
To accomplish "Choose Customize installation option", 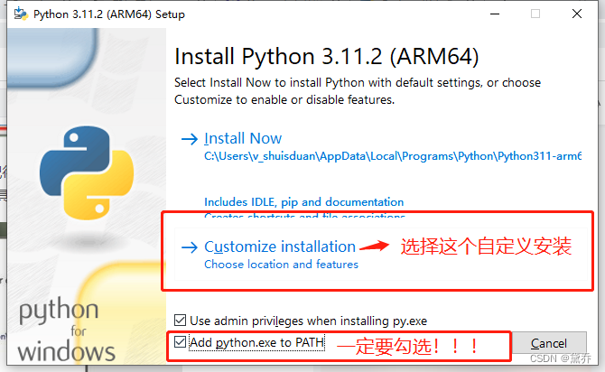I will pos(280,246).
